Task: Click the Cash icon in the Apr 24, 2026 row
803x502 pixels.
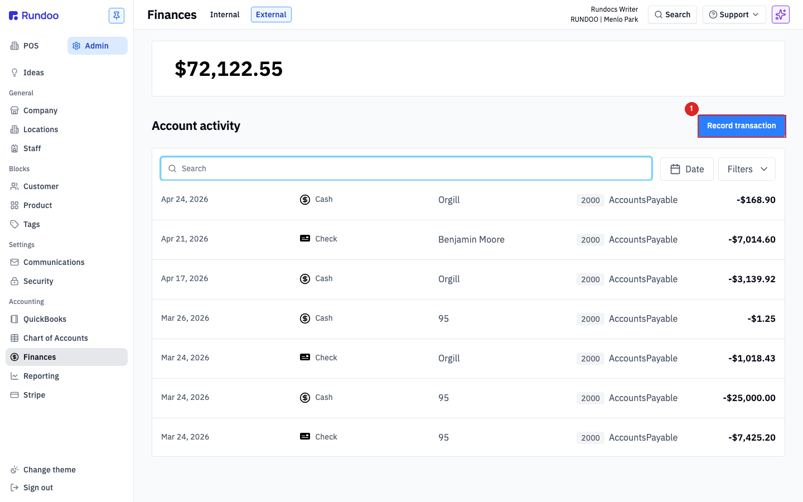Action: 305,200
